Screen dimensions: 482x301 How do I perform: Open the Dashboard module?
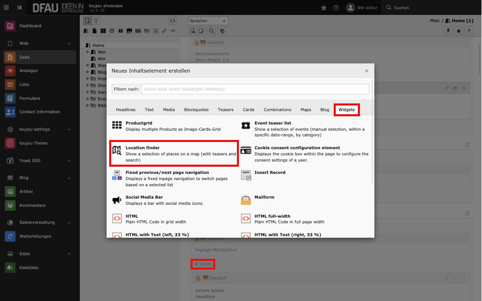point(30,26)
